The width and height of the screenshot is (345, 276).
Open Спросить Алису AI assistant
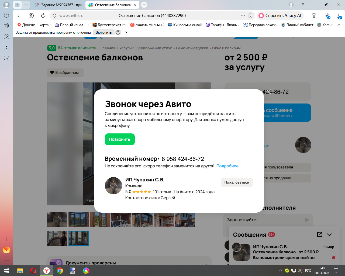[280, 16]
